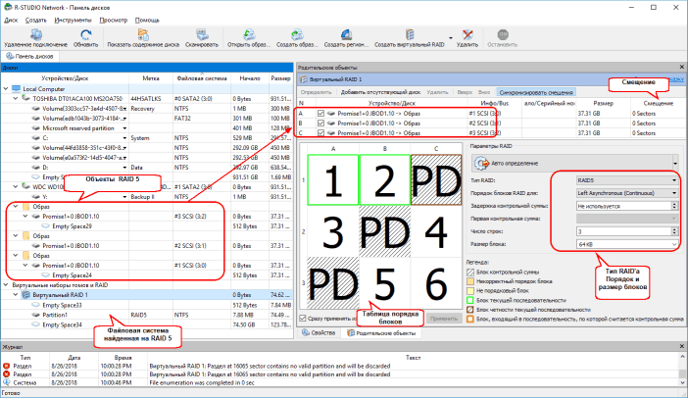Click the Система info log icon
Viewport: 688px width, 398px height.
(x=6, y=382)
